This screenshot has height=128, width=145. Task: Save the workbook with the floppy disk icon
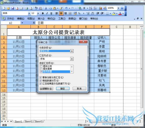coord(13,8)
